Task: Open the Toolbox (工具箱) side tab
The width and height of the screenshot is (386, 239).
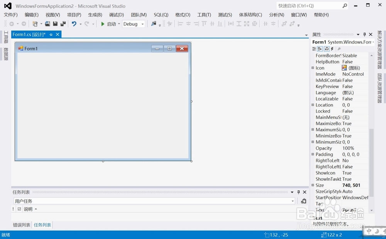Action: click(6, 37)
